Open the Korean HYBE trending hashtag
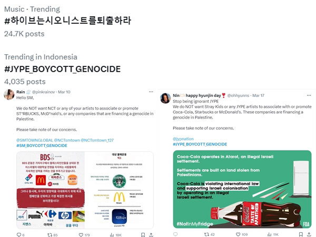This screenshot has height=237, width=316. 68,21
